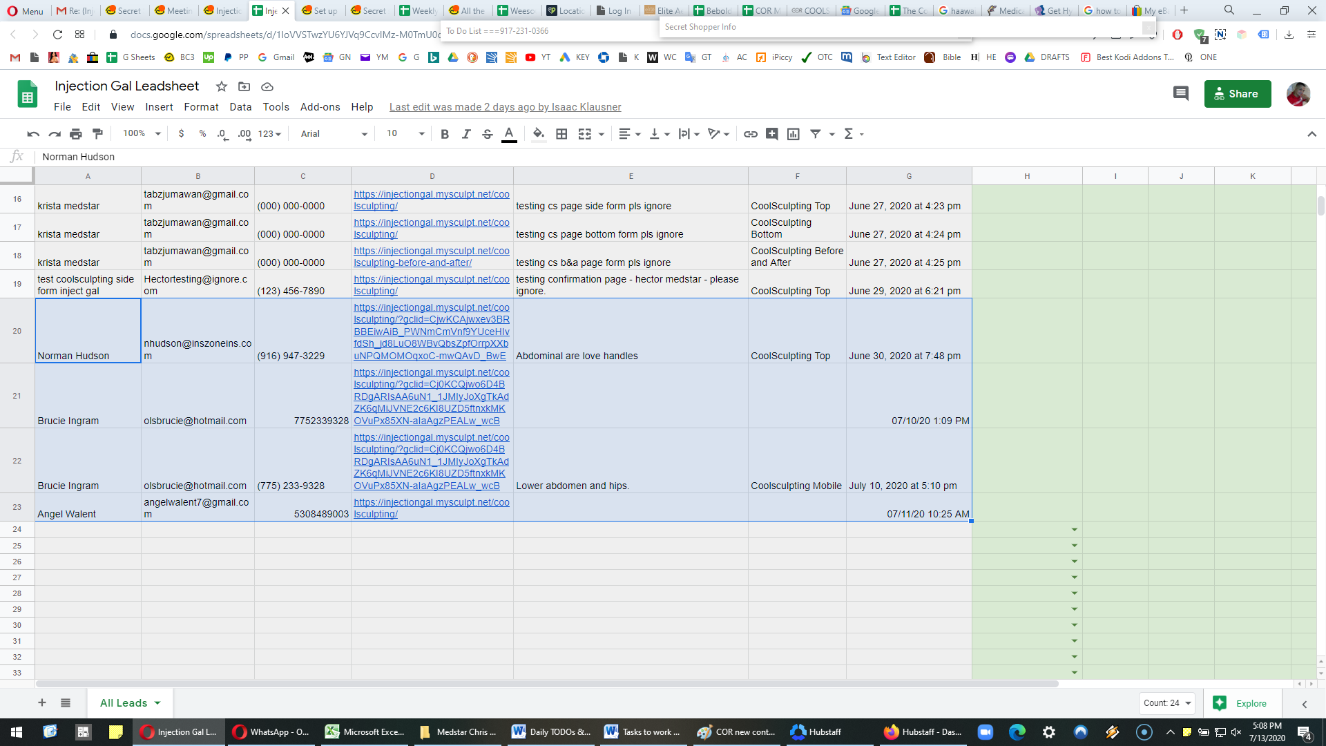Click the insert chart icon
Screen dimensions: 1326x746
794,134
